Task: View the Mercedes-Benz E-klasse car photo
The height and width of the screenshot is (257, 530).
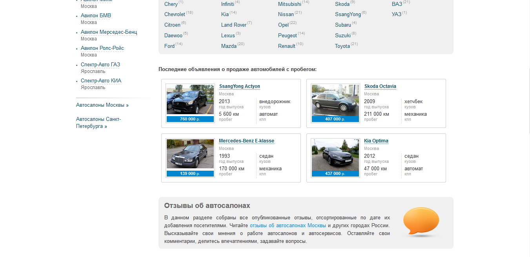Action: [x=190, y=154]
